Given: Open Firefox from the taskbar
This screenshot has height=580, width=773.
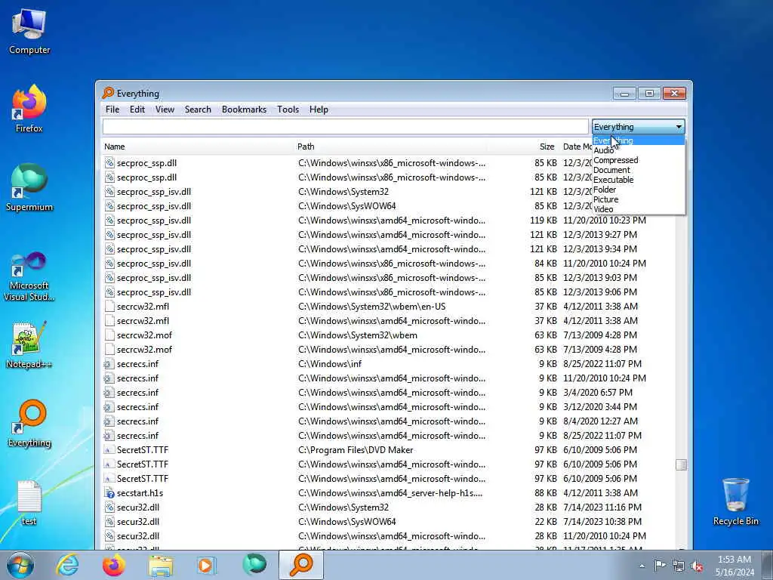Looking at the screenshot, I should (x=113, y=565).
